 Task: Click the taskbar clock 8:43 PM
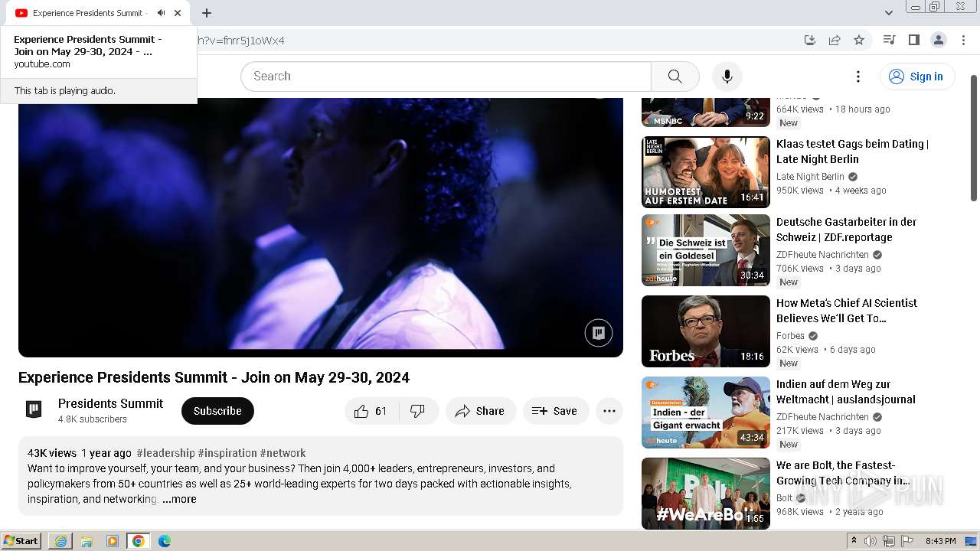[940, 541]
